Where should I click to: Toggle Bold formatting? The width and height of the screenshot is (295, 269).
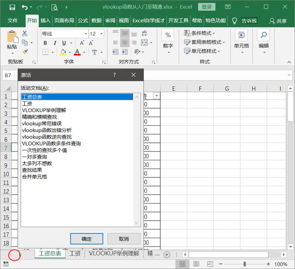point(45,43)
